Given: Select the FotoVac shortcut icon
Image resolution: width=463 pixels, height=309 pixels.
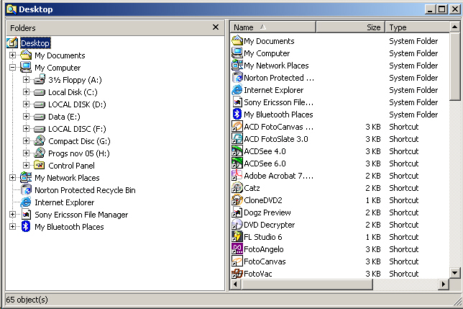Looking at the screenshot, I should tap(237, 274).
